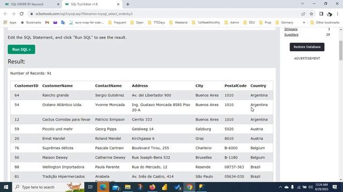Open the Weekend bookmarks folder

point(178,22)
